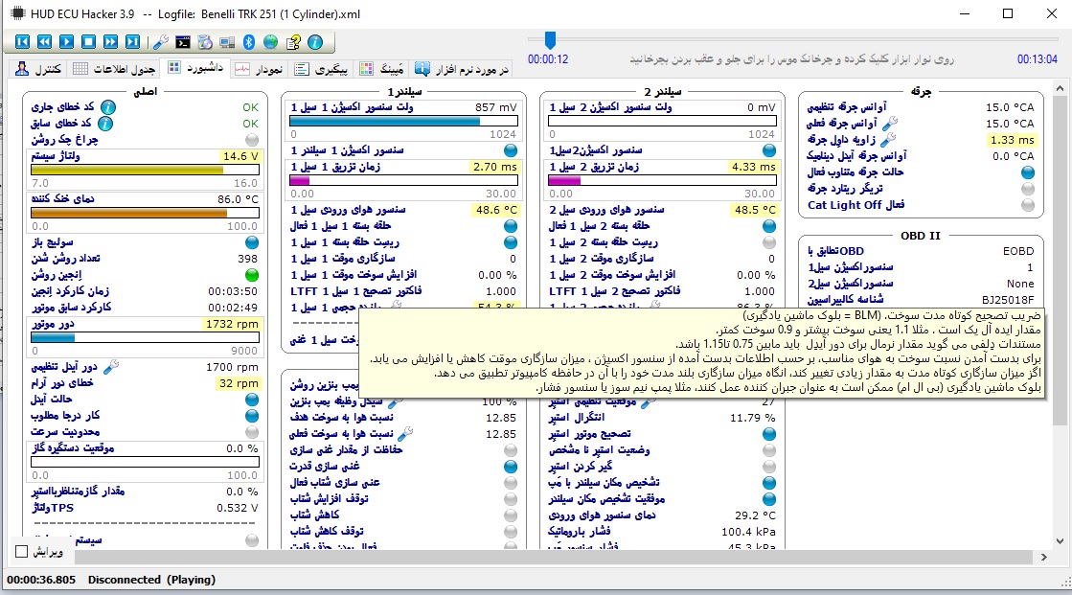The image size is (1072, 595).
Task: Open the wrench settings icon in toolbar
Action: 161,42
